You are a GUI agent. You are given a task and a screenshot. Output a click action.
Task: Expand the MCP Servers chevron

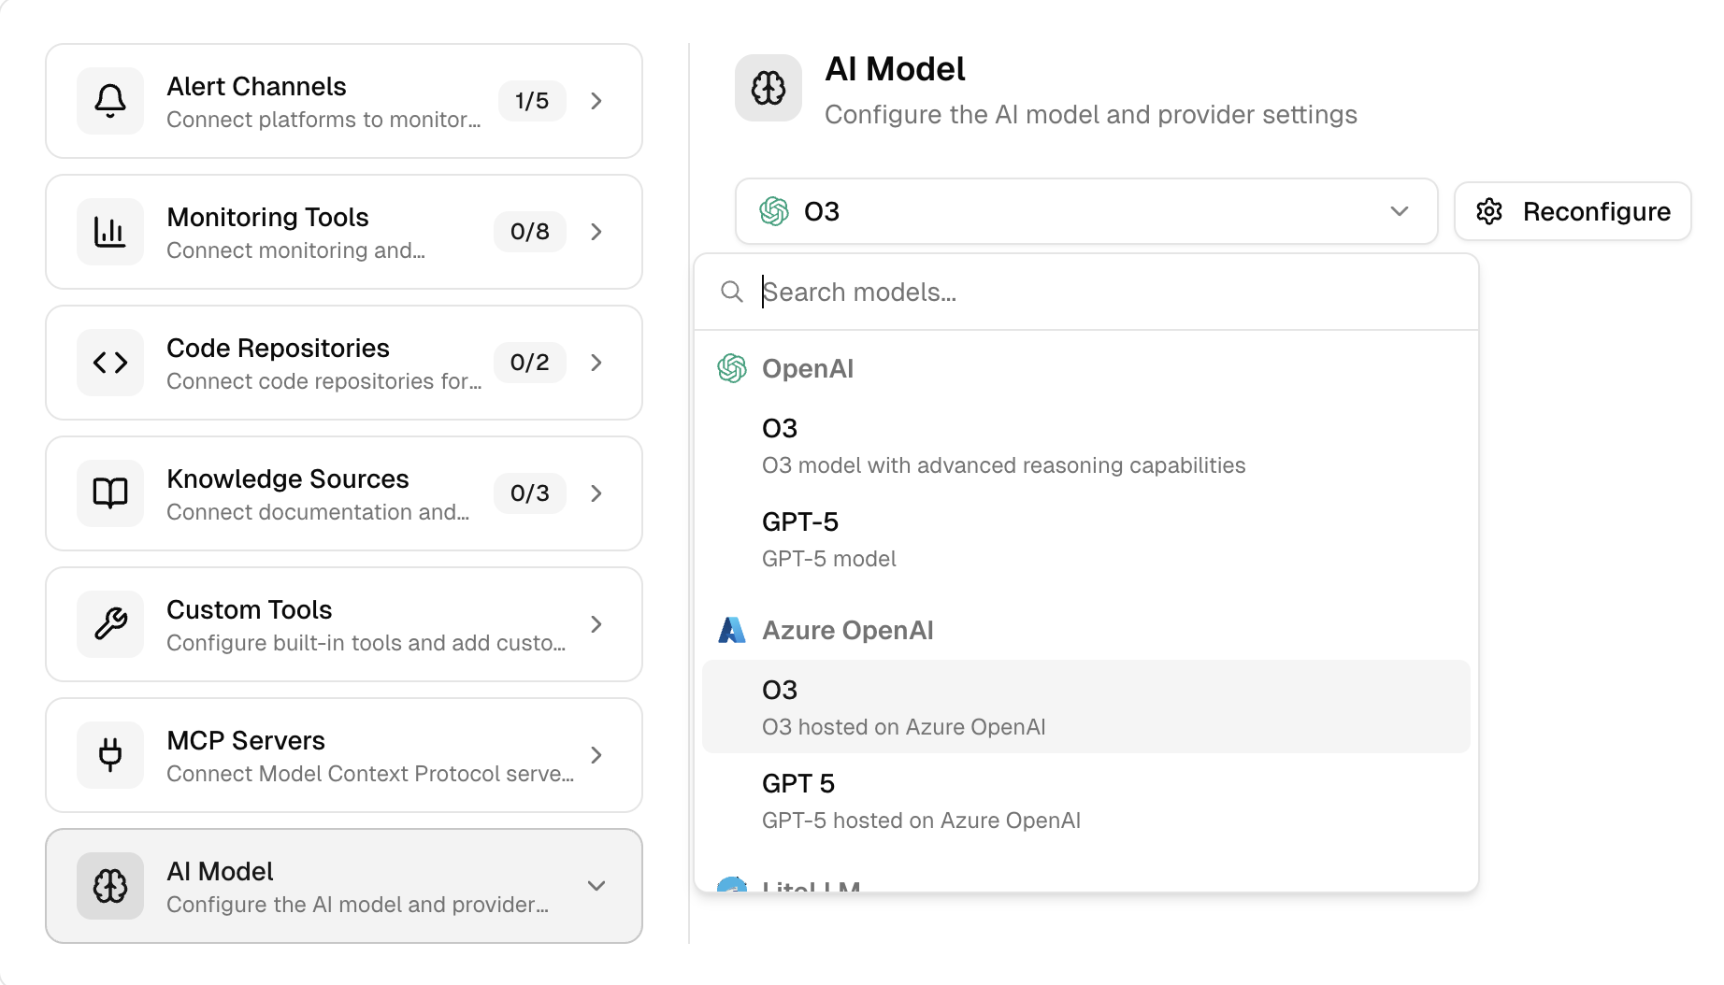(x=596, y=755)
